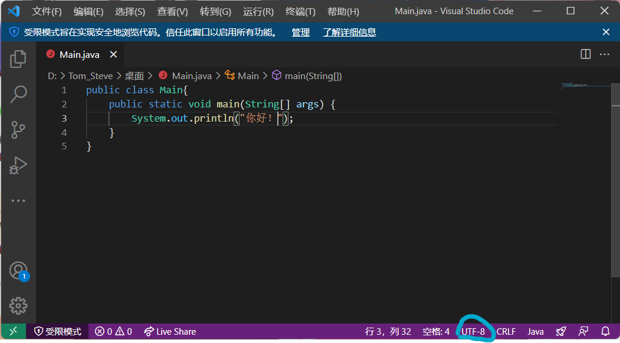This screenshot has height=343, width=620.
Task: Open the Source Control view
Action: click(18, 130)
